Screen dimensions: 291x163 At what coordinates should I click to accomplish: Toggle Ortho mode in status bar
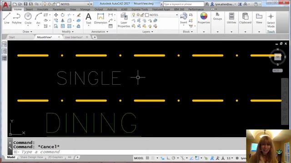168,158
